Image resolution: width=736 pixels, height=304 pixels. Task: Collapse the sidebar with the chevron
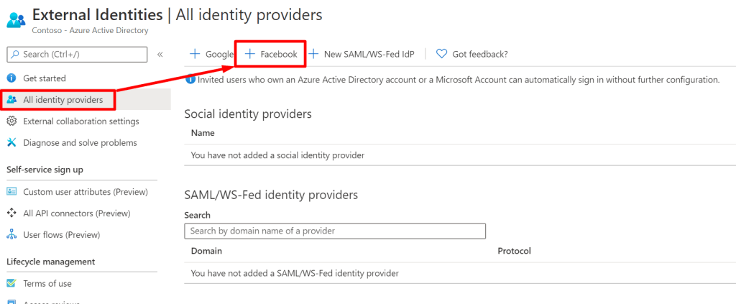160,54
